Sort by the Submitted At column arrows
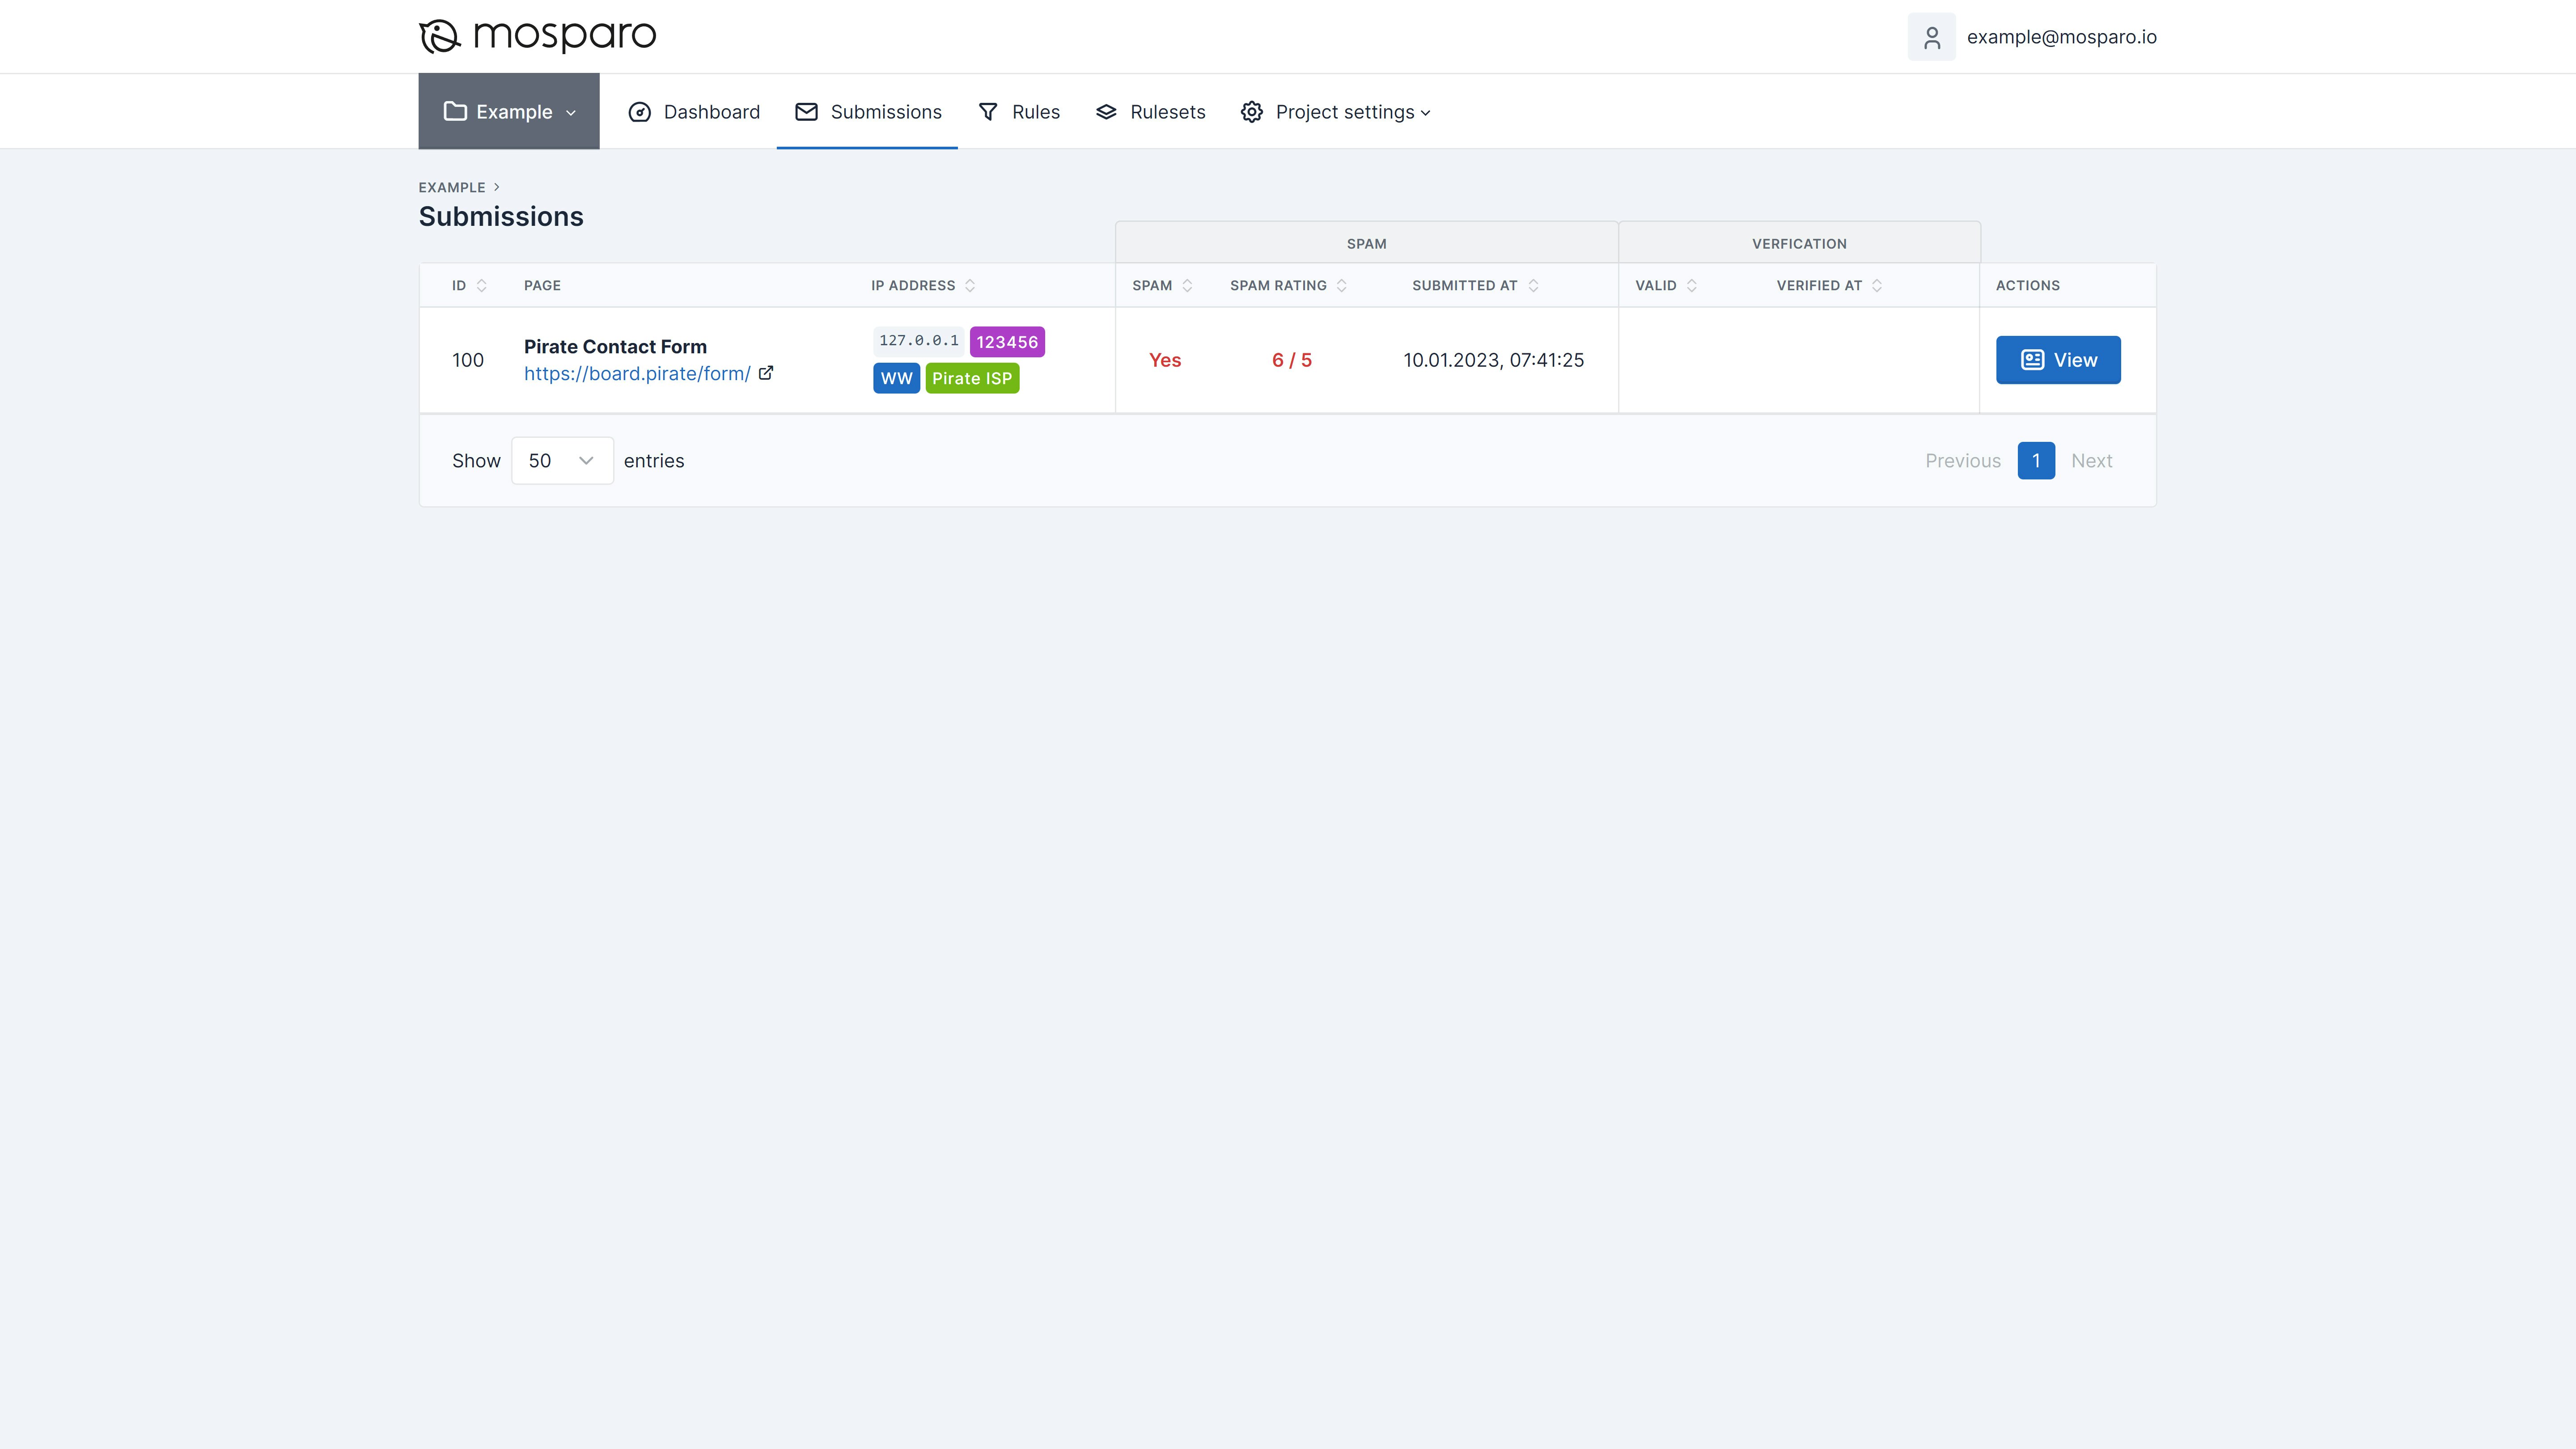This screenshot has width=2576, height=1449. (1533, 286)
